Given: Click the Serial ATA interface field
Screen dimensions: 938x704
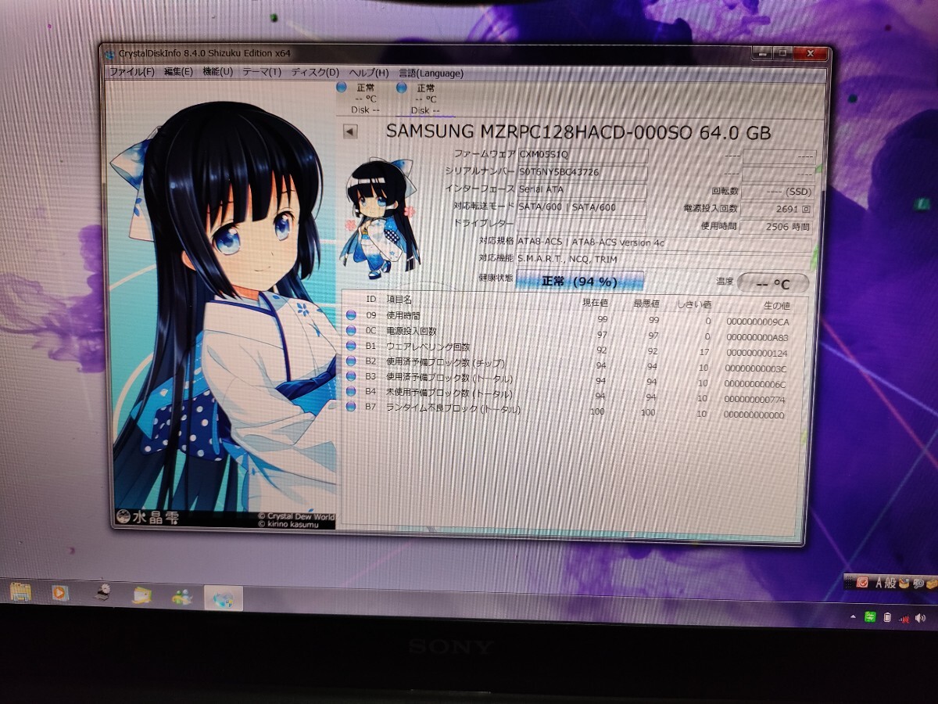Looking at the screenshot, I should [582, 189].
